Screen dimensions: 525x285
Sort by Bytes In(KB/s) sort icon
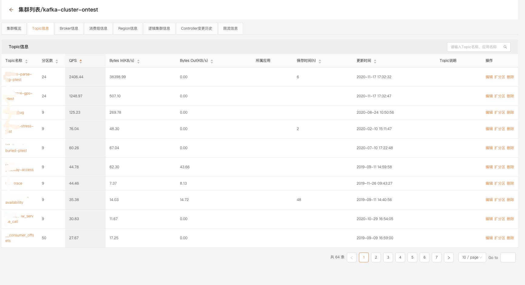138,61
